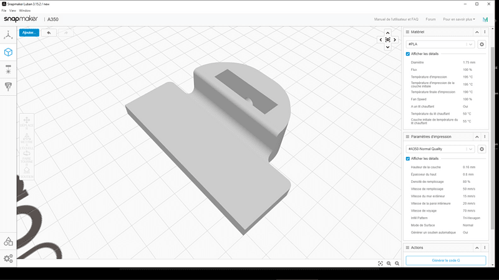Click the Fan Speed value 100 %
499x280 pixels.
(x=467, y=100)
